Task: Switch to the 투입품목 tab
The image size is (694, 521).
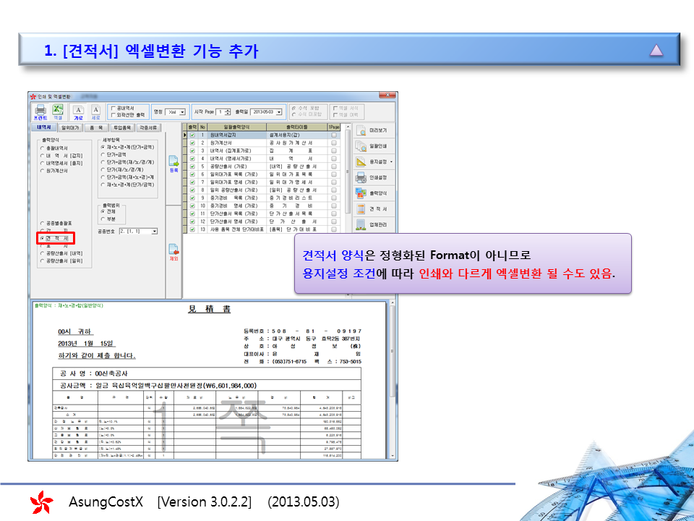Action: 121,127
